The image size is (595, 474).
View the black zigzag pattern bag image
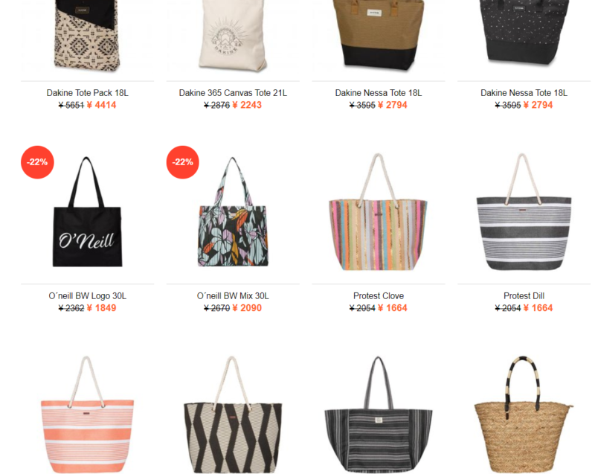(x=233, y=414)
